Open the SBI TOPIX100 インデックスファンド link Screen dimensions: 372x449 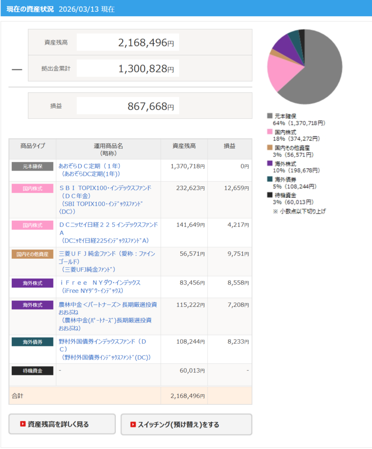pyautogui.click(x=105, y=188)
